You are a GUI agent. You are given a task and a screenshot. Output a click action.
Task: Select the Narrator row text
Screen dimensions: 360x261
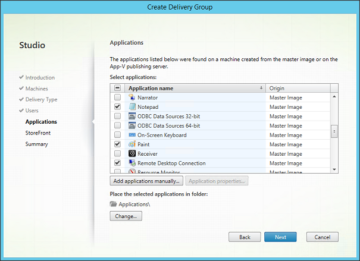pyautogui.click(x=148, y=98)
